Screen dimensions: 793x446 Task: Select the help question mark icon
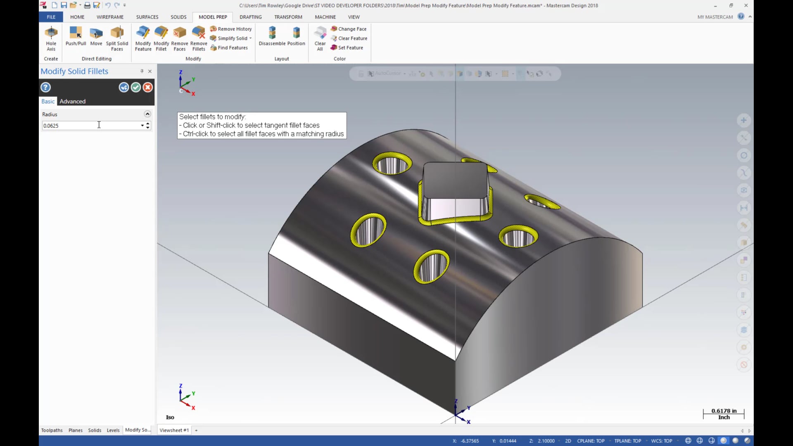45,87
